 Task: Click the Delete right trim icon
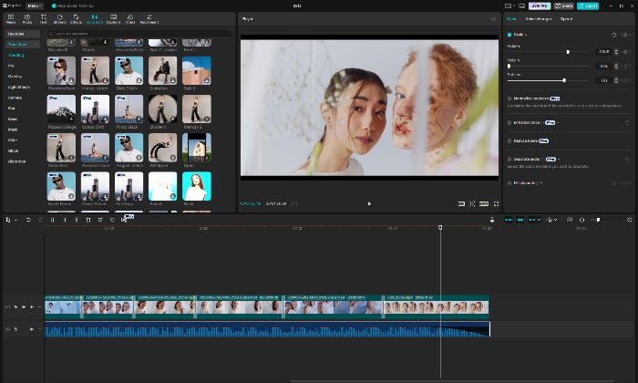pos(76,220)
